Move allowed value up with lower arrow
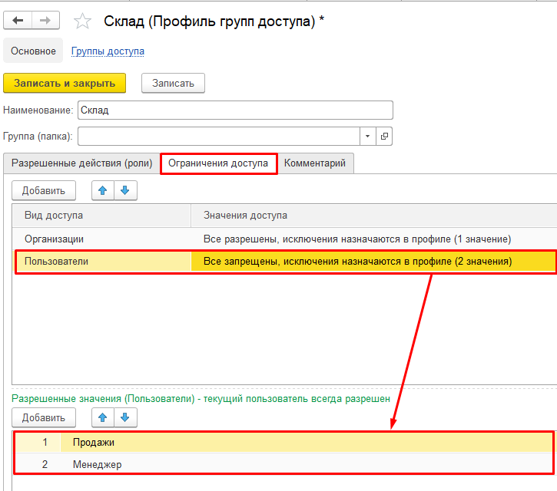This screenshot has height=491, width=557. click(x=103, y=417)
